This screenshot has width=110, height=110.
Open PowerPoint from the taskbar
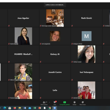click(x=40, y=108)
